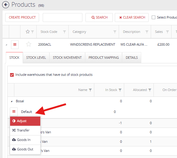
Task: Choose Adjust from the dropdown menu
Action: tap(25, 121)
